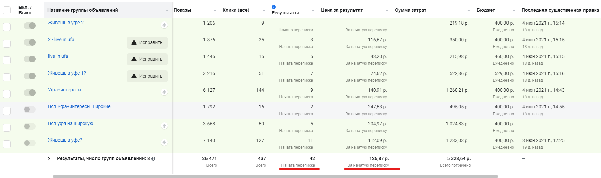
Task: Open the Живешь в уфе 1? ad set link
Action: tap(67, 73)
